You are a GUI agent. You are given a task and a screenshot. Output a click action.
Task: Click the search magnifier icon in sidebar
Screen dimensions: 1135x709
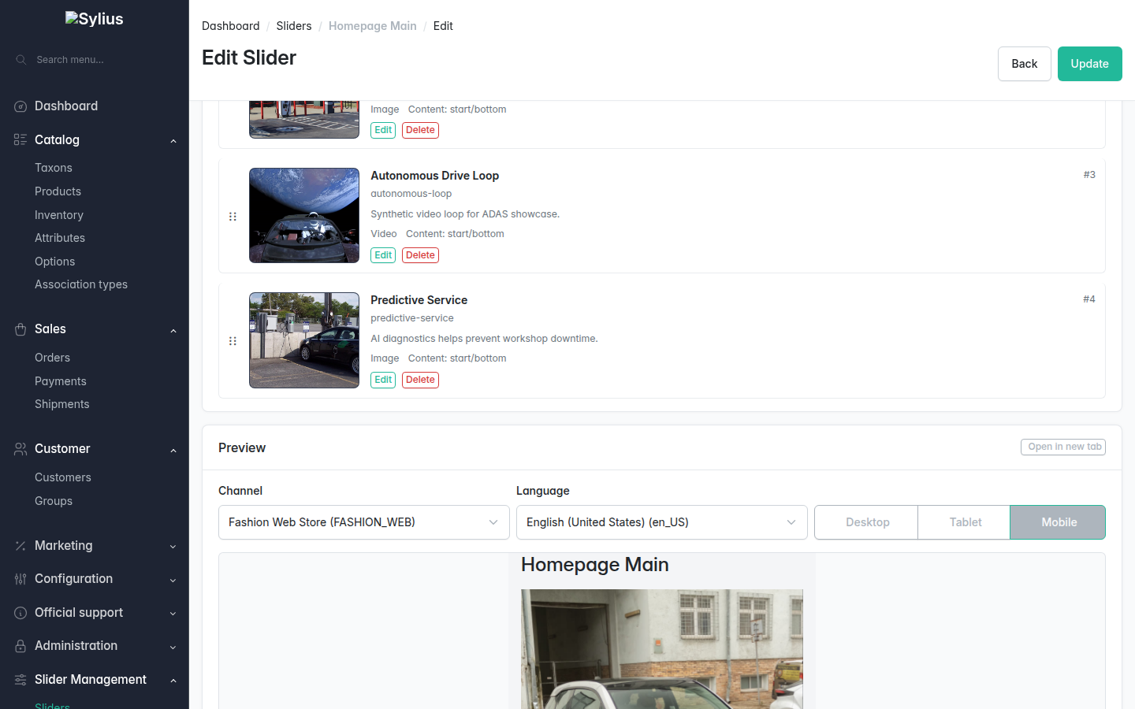[21, 60]
